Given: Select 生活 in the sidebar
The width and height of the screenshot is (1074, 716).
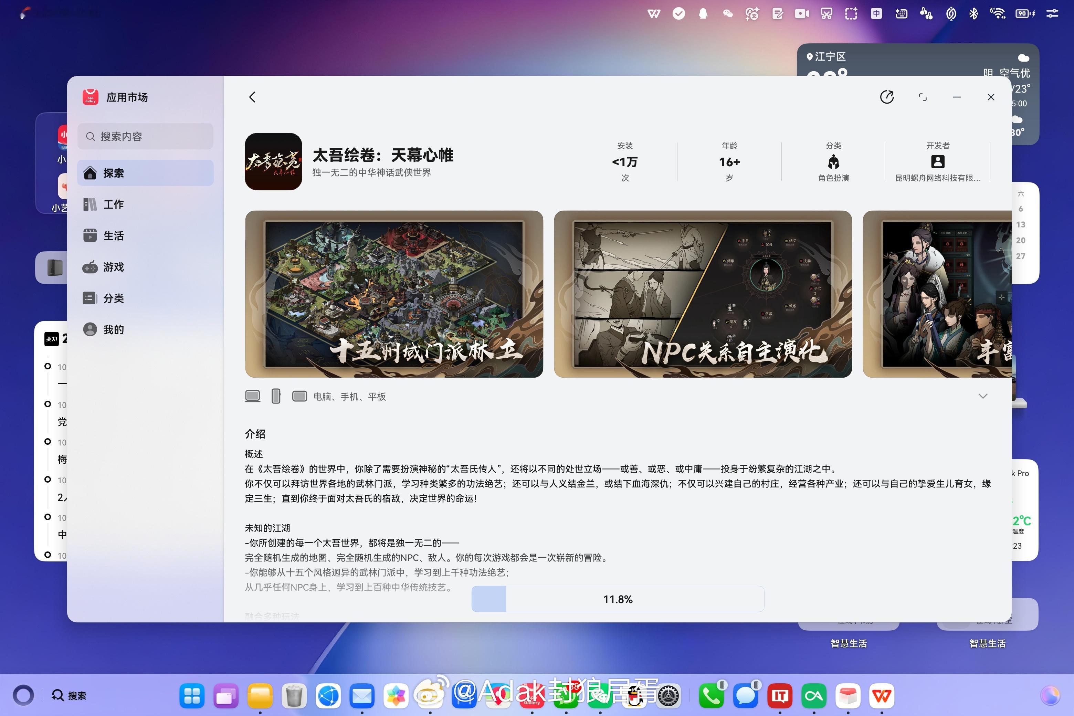Looking at the screenshot, I should 145,235.
